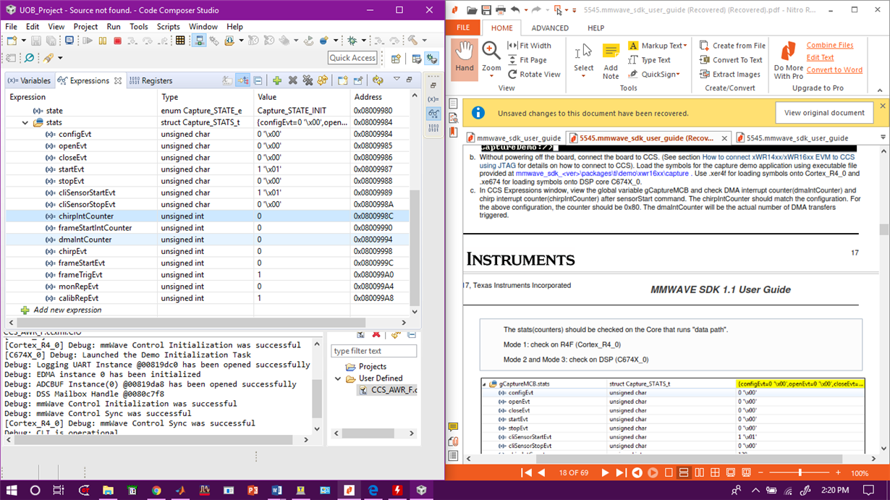
Task: Click the Suspend (pause) icon in CCS toolbar
Action: tap(102, 41)
